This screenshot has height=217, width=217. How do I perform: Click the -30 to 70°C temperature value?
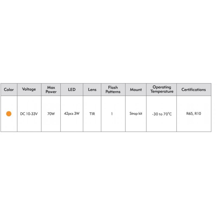(x=162, y=114)
